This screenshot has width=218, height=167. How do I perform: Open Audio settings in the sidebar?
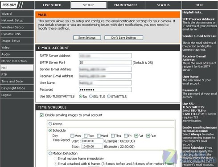pyautogui.click(x=17, y=54)
